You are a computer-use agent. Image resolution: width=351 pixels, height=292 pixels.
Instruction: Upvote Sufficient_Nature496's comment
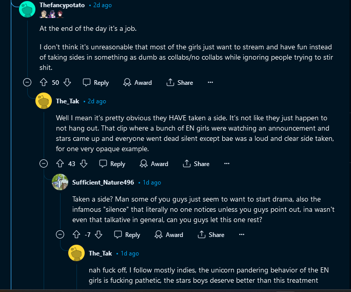tap(76, 234)
